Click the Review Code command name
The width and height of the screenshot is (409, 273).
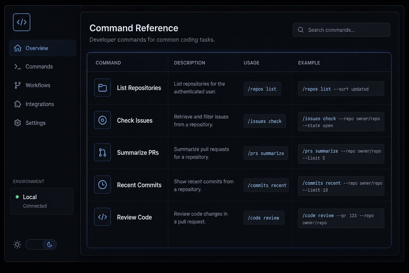coord(134,217)
